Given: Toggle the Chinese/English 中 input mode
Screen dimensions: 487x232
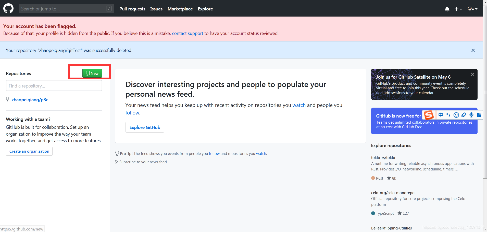Looking at the screenshot, I should [441, 115].
